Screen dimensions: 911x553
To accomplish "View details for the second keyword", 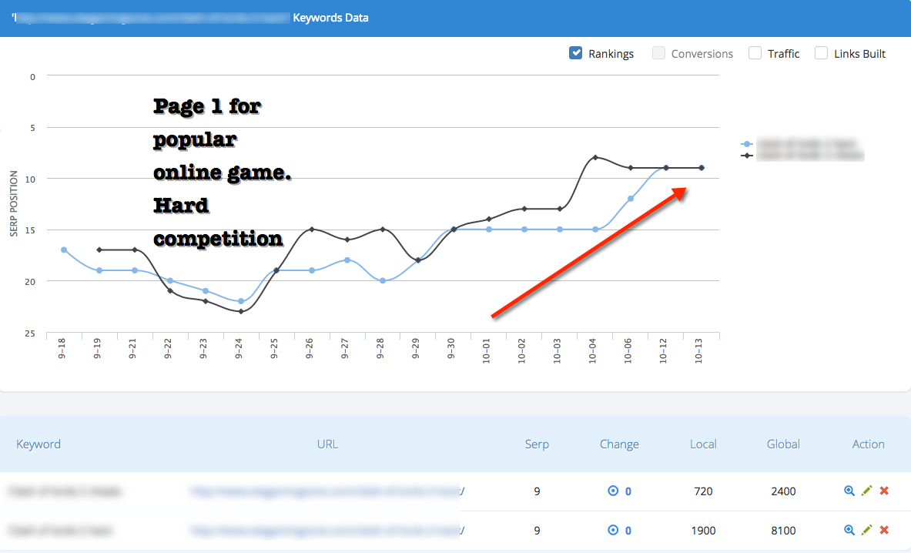I will pyautogui.click(x=849, y=530).
